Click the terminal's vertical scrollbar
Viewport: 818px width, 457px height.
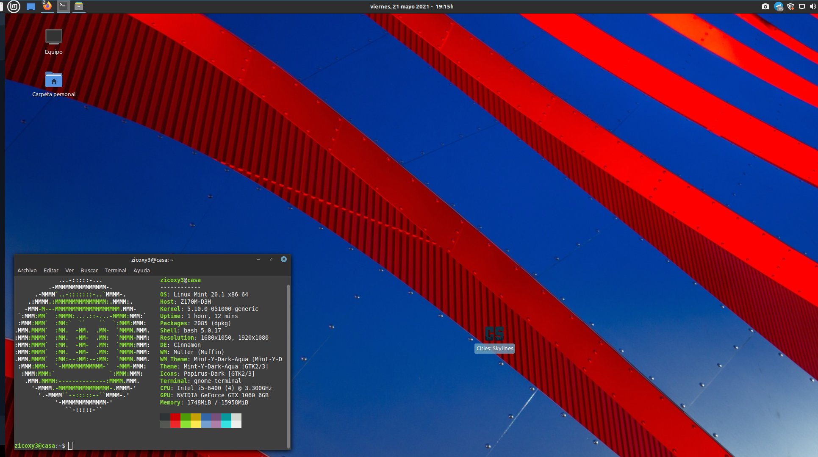[x=288, y=364]
